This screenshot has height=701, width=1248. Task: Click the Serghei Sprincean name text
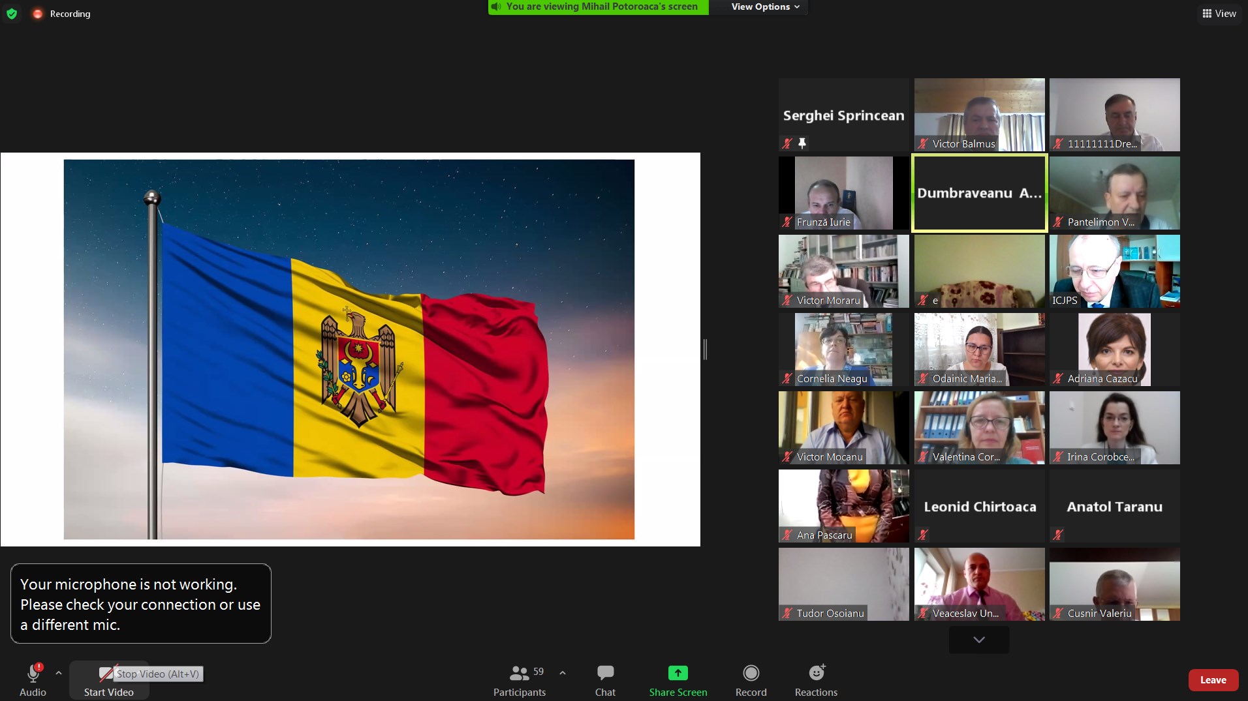(x=843, y=115)
